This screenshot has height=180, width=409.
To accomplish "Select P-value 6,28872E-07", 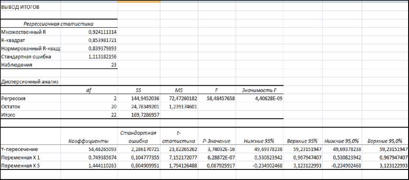I will point(221,157).
